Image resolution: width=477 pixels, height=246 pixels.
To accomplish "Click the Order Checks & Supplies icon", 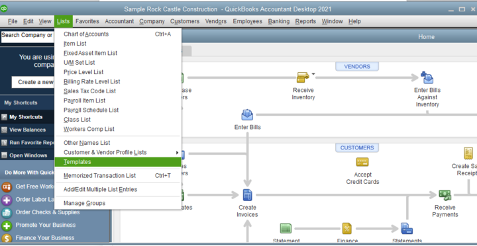I will click(x=7, y=212).
